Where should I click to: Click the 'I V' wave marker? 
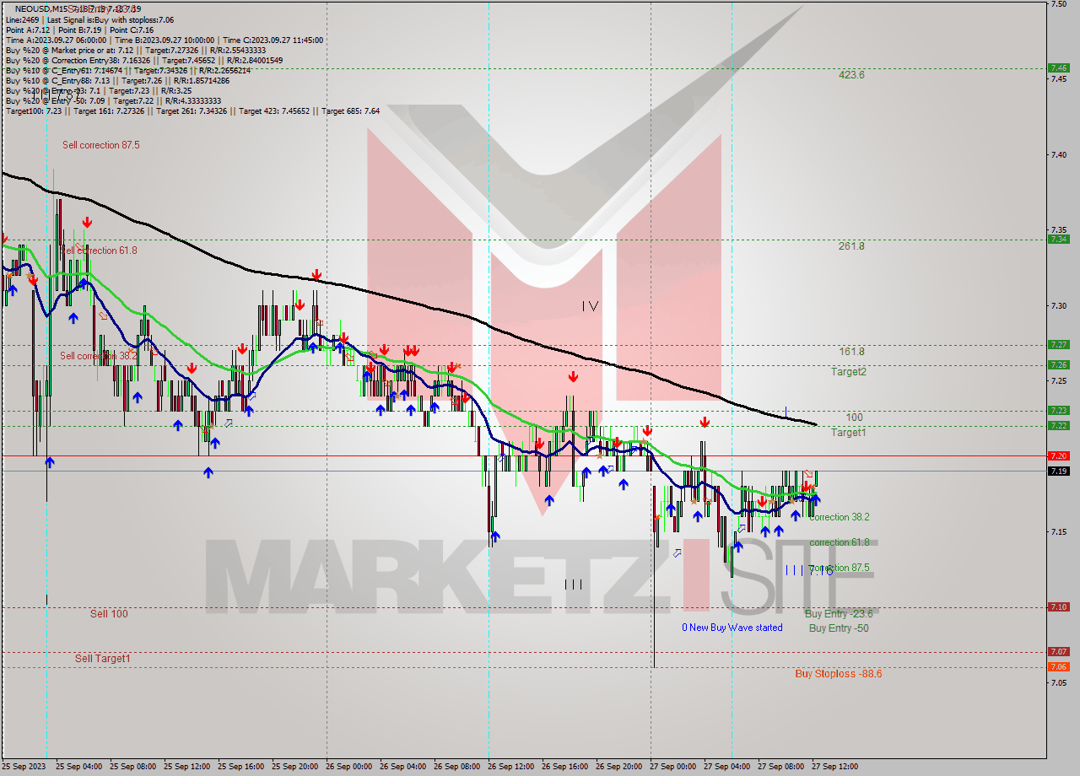pos(590,306)
